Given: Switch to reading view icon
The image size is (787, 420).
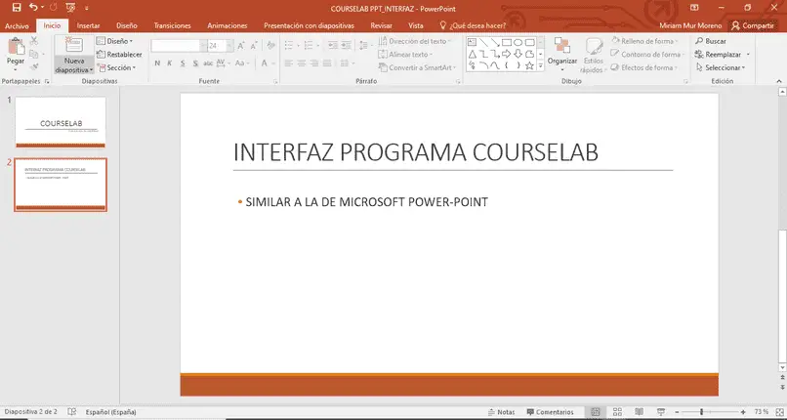Looking at the screenshot, I should click(639, 412).
